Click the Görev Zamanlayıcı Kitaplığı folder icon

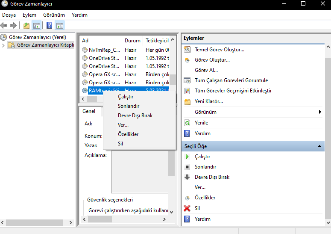(x=12, y=45)
